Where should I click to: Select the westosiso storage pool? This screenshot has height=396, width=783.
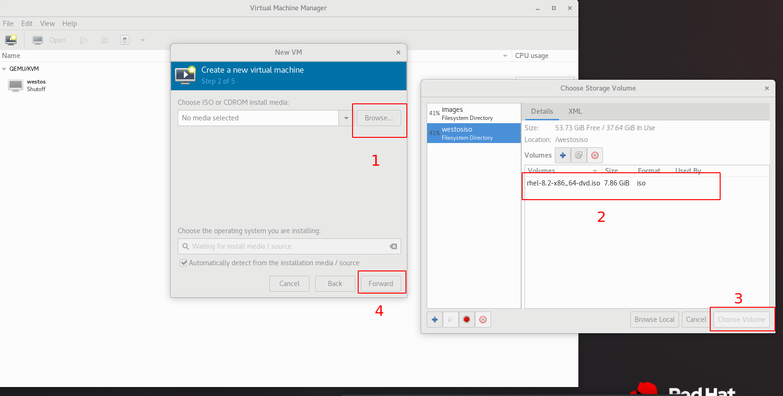(x=474, y=133)
